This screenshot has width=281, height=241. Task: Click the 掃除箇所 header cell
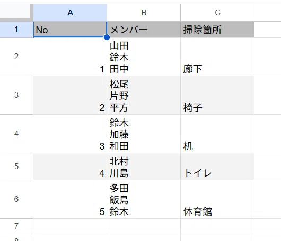217,29
